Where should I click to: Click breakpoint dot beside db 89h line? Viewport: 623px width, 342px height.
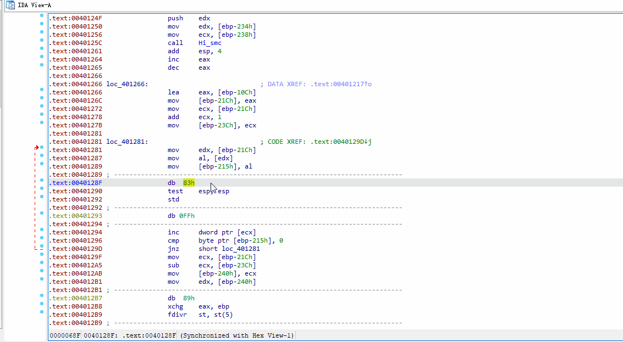click(x=42, y=295)
